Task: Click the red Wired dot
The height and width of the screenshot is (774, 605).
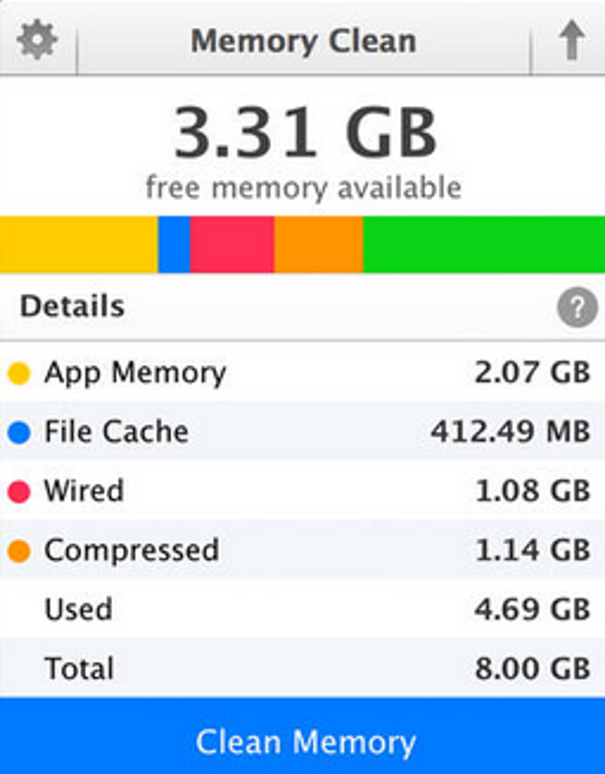Action: (x=19, y=491)
